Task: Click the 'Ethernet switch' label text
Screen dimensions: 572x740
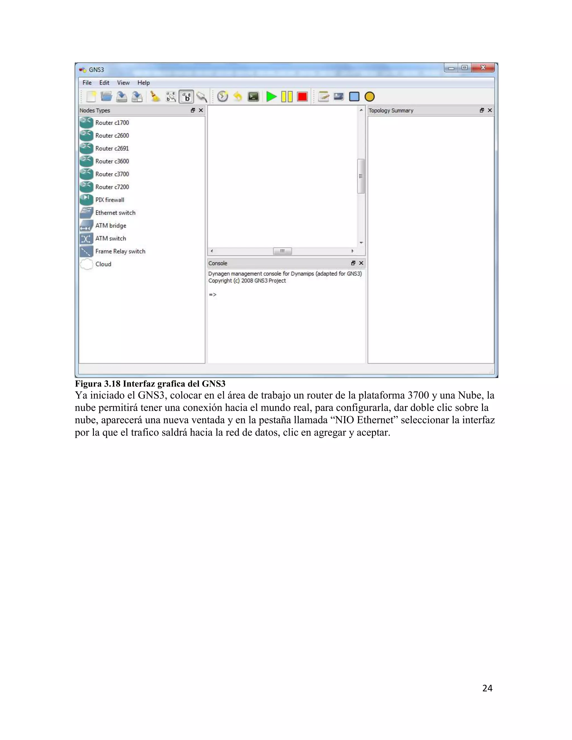Action: pyautogui.click(x=115, y=213)
